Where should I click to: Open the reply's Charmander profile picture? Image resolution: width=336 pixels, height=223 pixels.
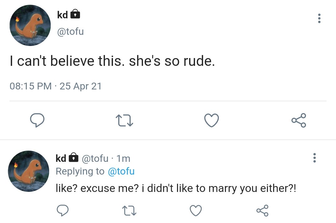tap(29, 171)
